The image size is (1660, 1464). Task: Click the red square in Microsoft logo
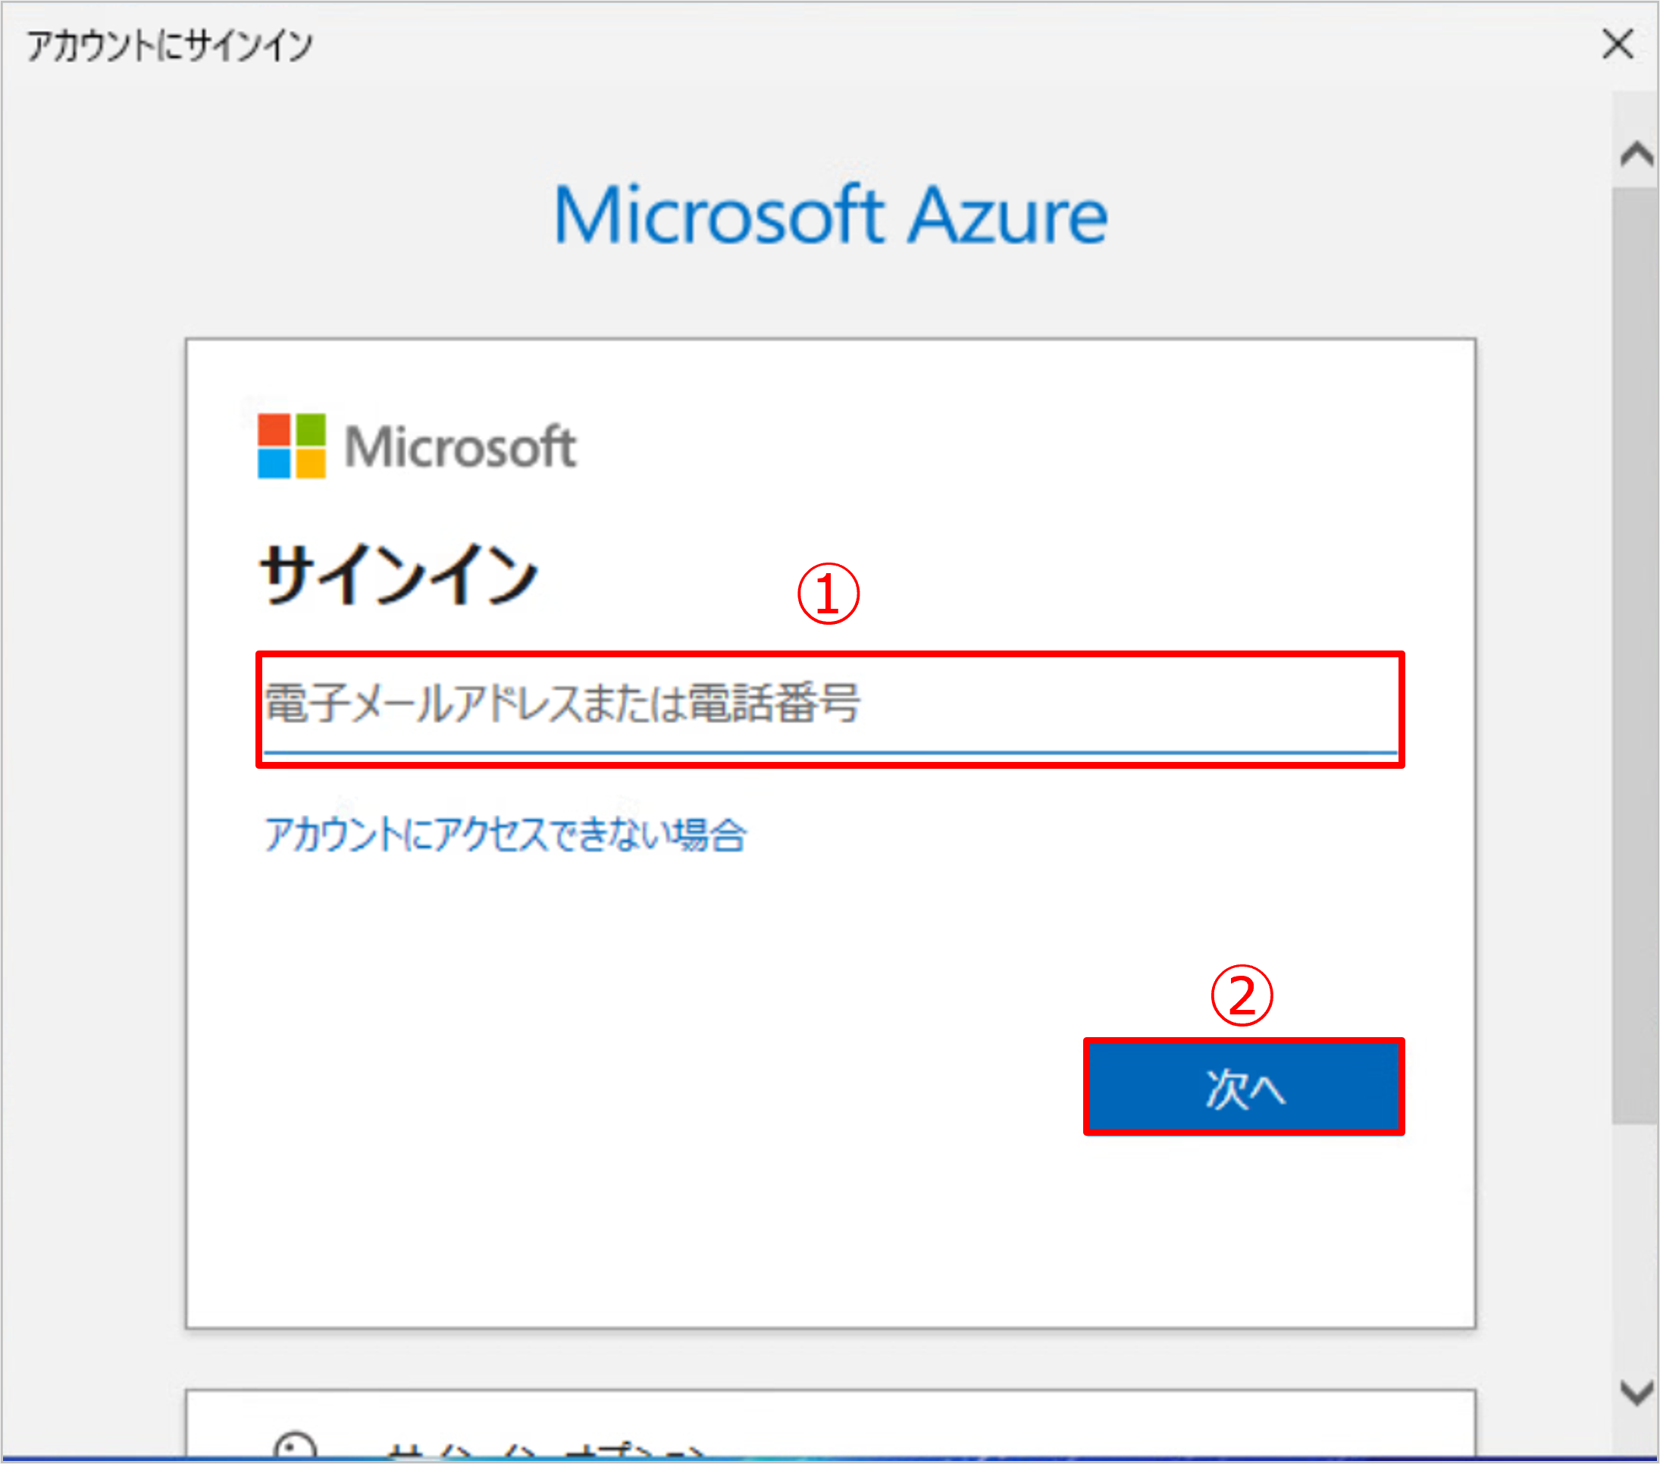(274, 429)
